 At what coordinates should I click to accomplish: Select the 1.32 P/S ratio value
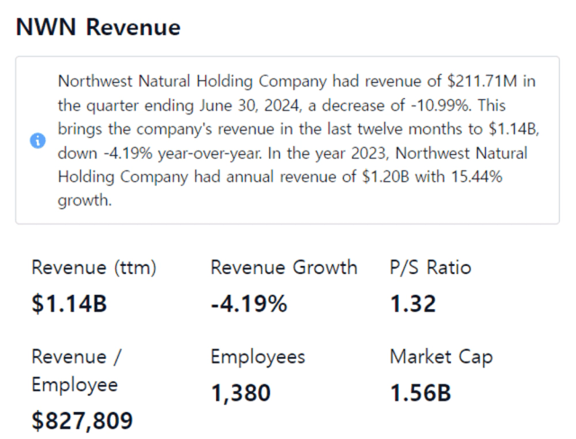click(x=413, y=305)
